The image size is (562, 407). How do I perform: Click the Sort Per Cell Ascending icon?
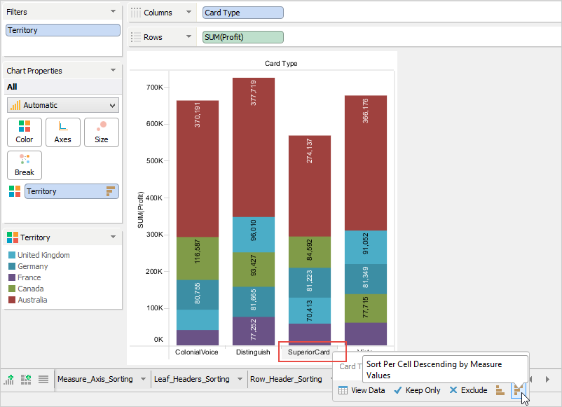[x=500, y=390]
